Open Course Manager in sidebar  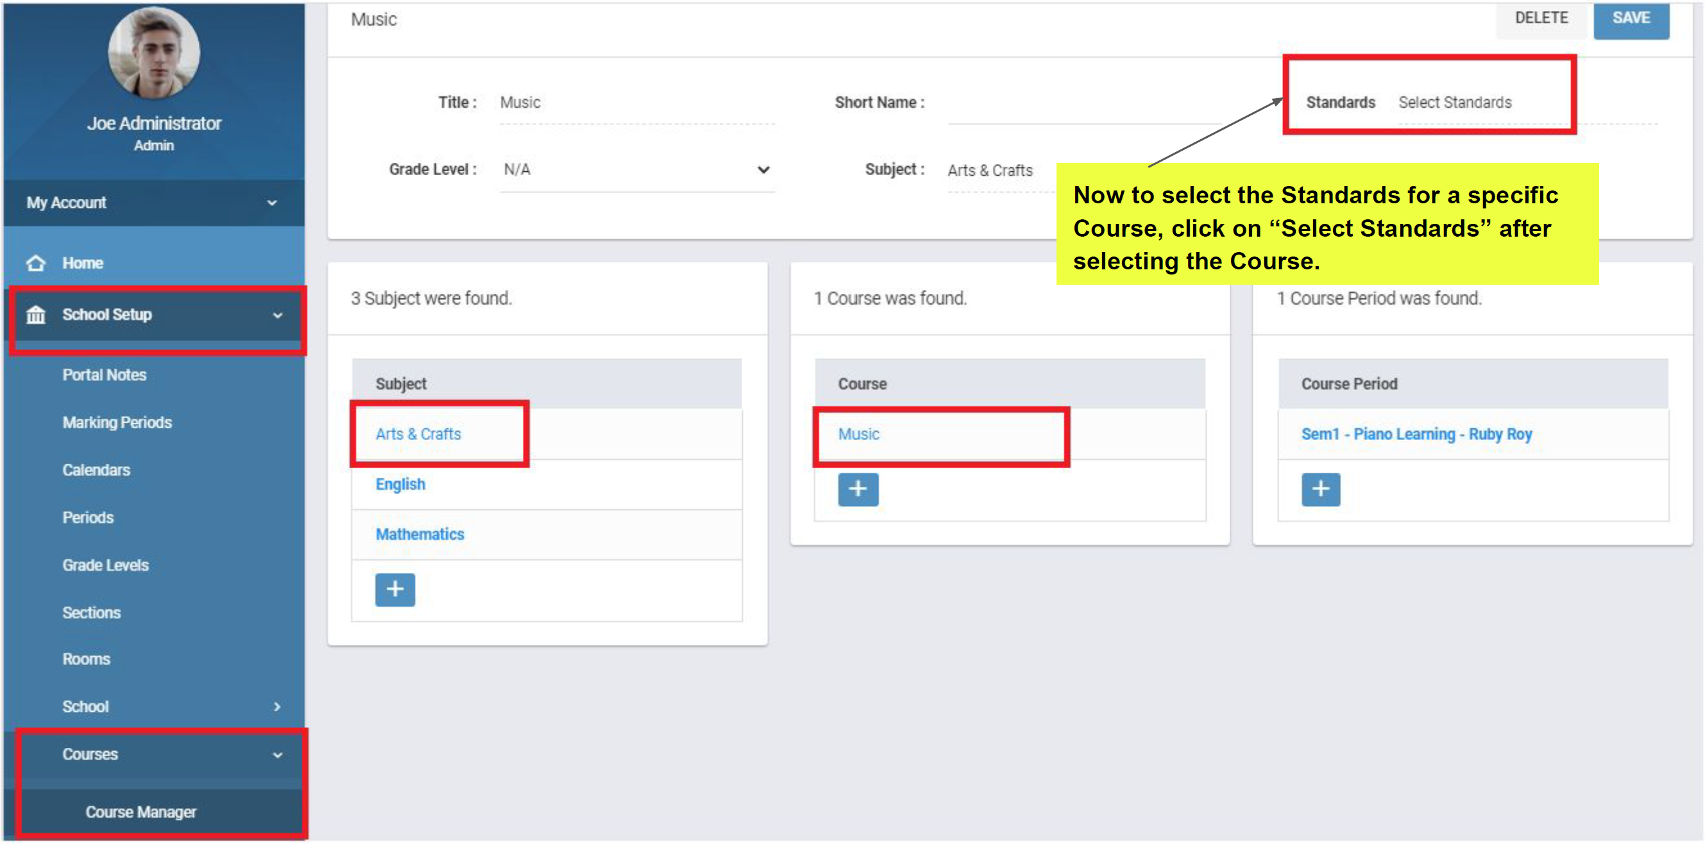[140, 811]
